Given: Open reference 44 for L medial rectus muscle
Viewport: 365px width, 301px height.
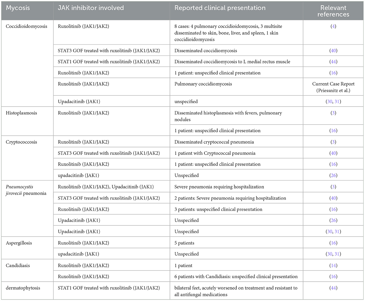Looking at the screenshot, I should point(333,62).
